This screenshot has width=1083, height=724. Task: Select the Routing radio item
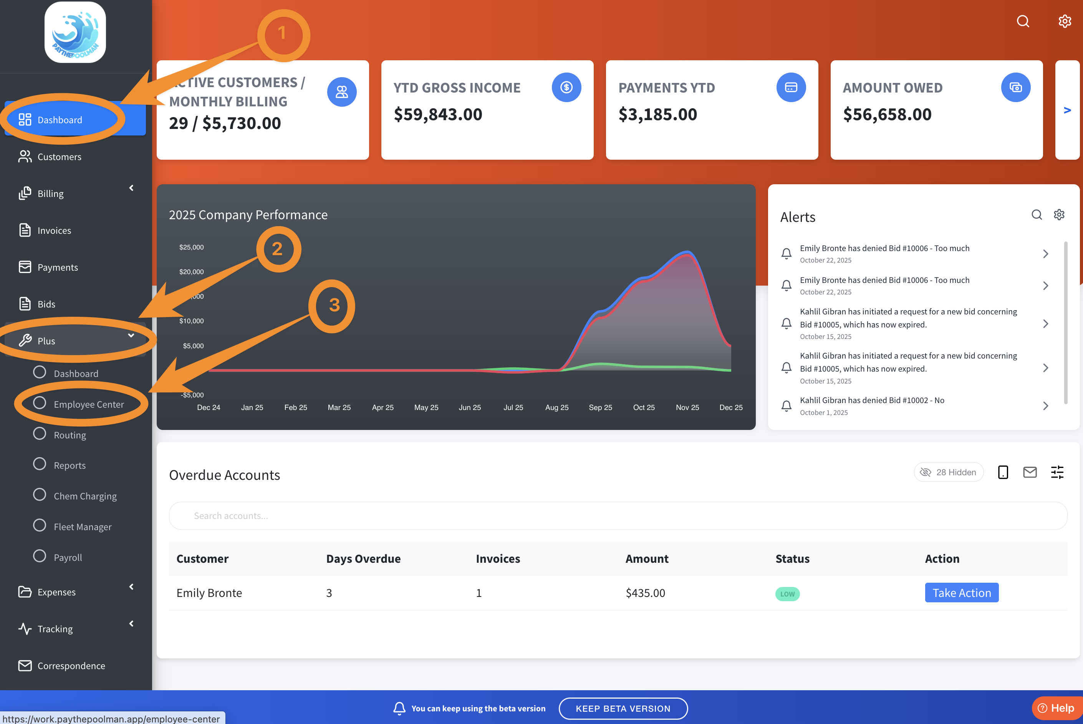point(69,435)
